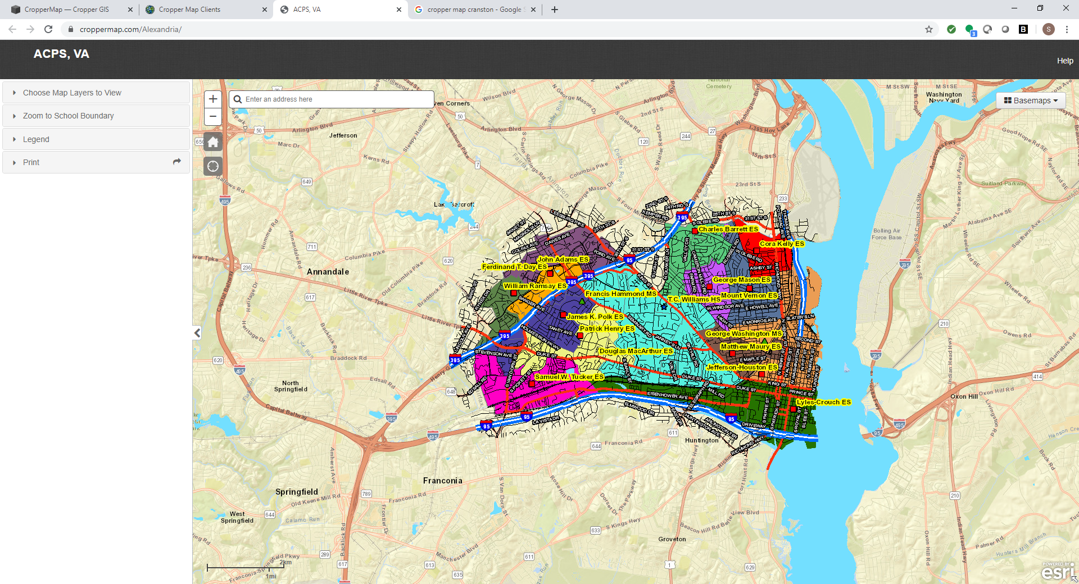This screenshot has width=1079, height=584.
Task: Close the ACPS, VA tab
Action: click(x=399, y=10)
